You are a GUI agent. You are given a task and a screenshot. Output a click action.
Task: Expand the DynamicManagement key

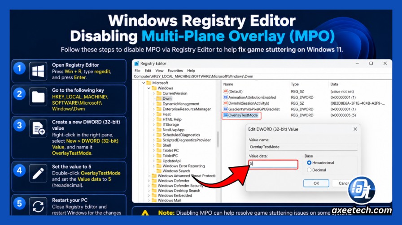pyautogui.click(x=154, y=104)
